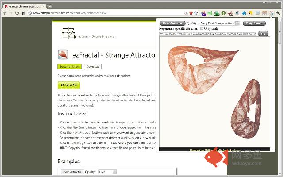Click the Examples: heading
Image resolution: width=283 pixels, height=177 pixels.
pos(69,161)
